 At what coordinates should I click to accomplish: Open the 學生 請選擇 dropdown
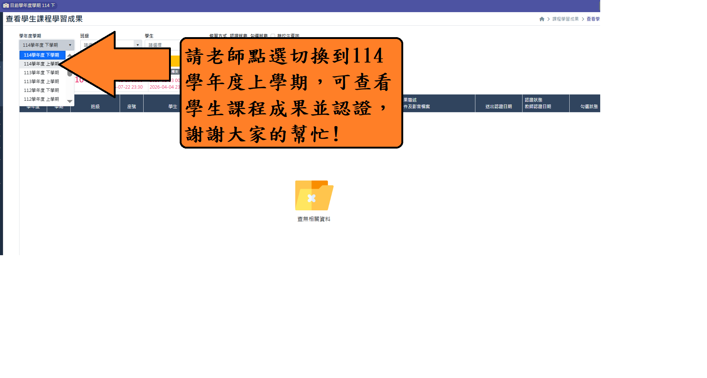[x=162, y=45]
